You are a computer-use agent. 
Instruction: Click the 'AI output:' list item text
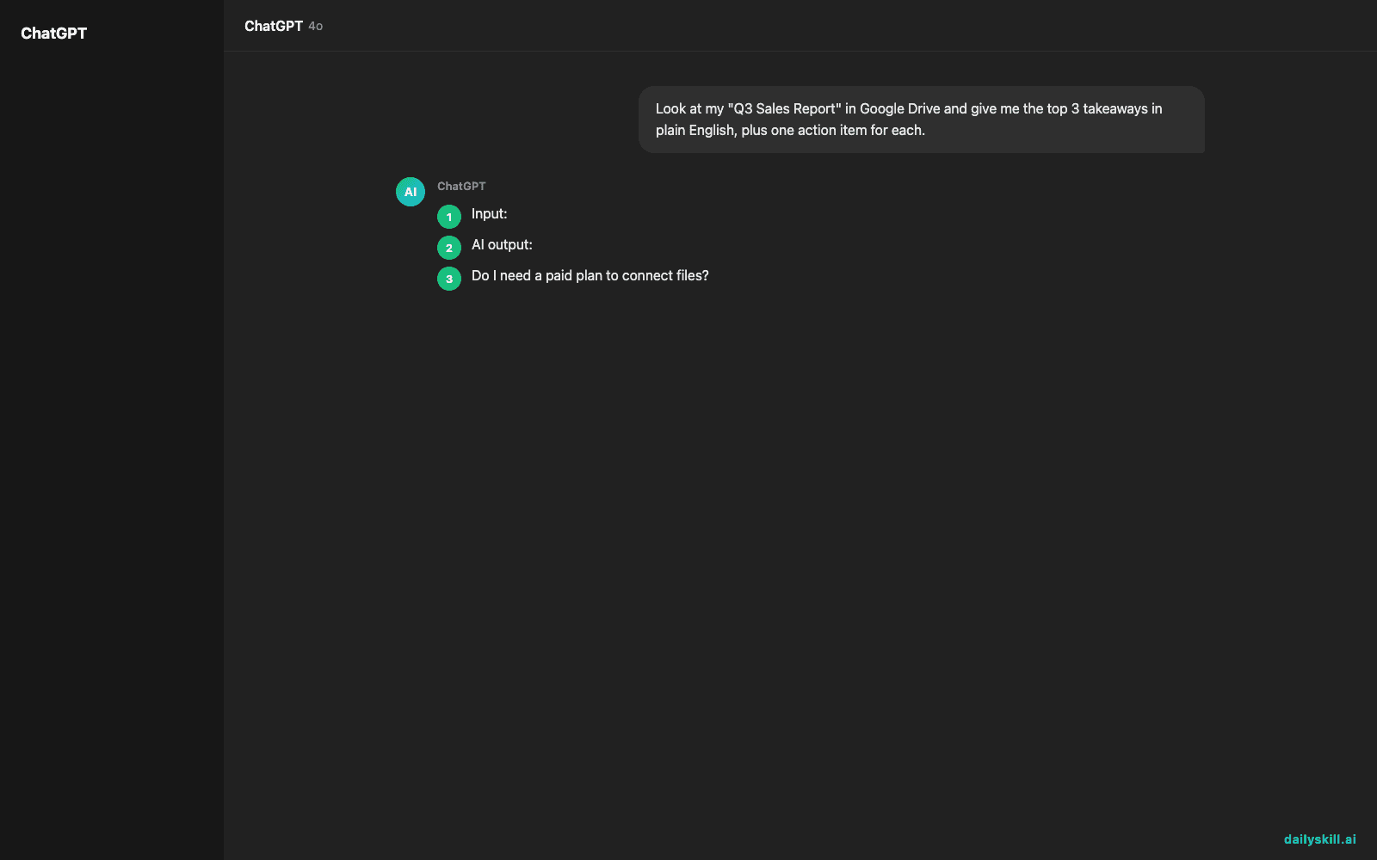(x=502, y=245)
